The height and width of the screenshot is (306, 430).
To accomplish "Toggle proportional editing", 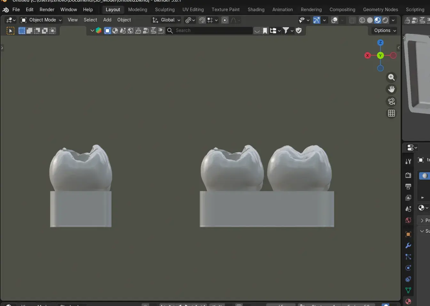I will [225, 20].
